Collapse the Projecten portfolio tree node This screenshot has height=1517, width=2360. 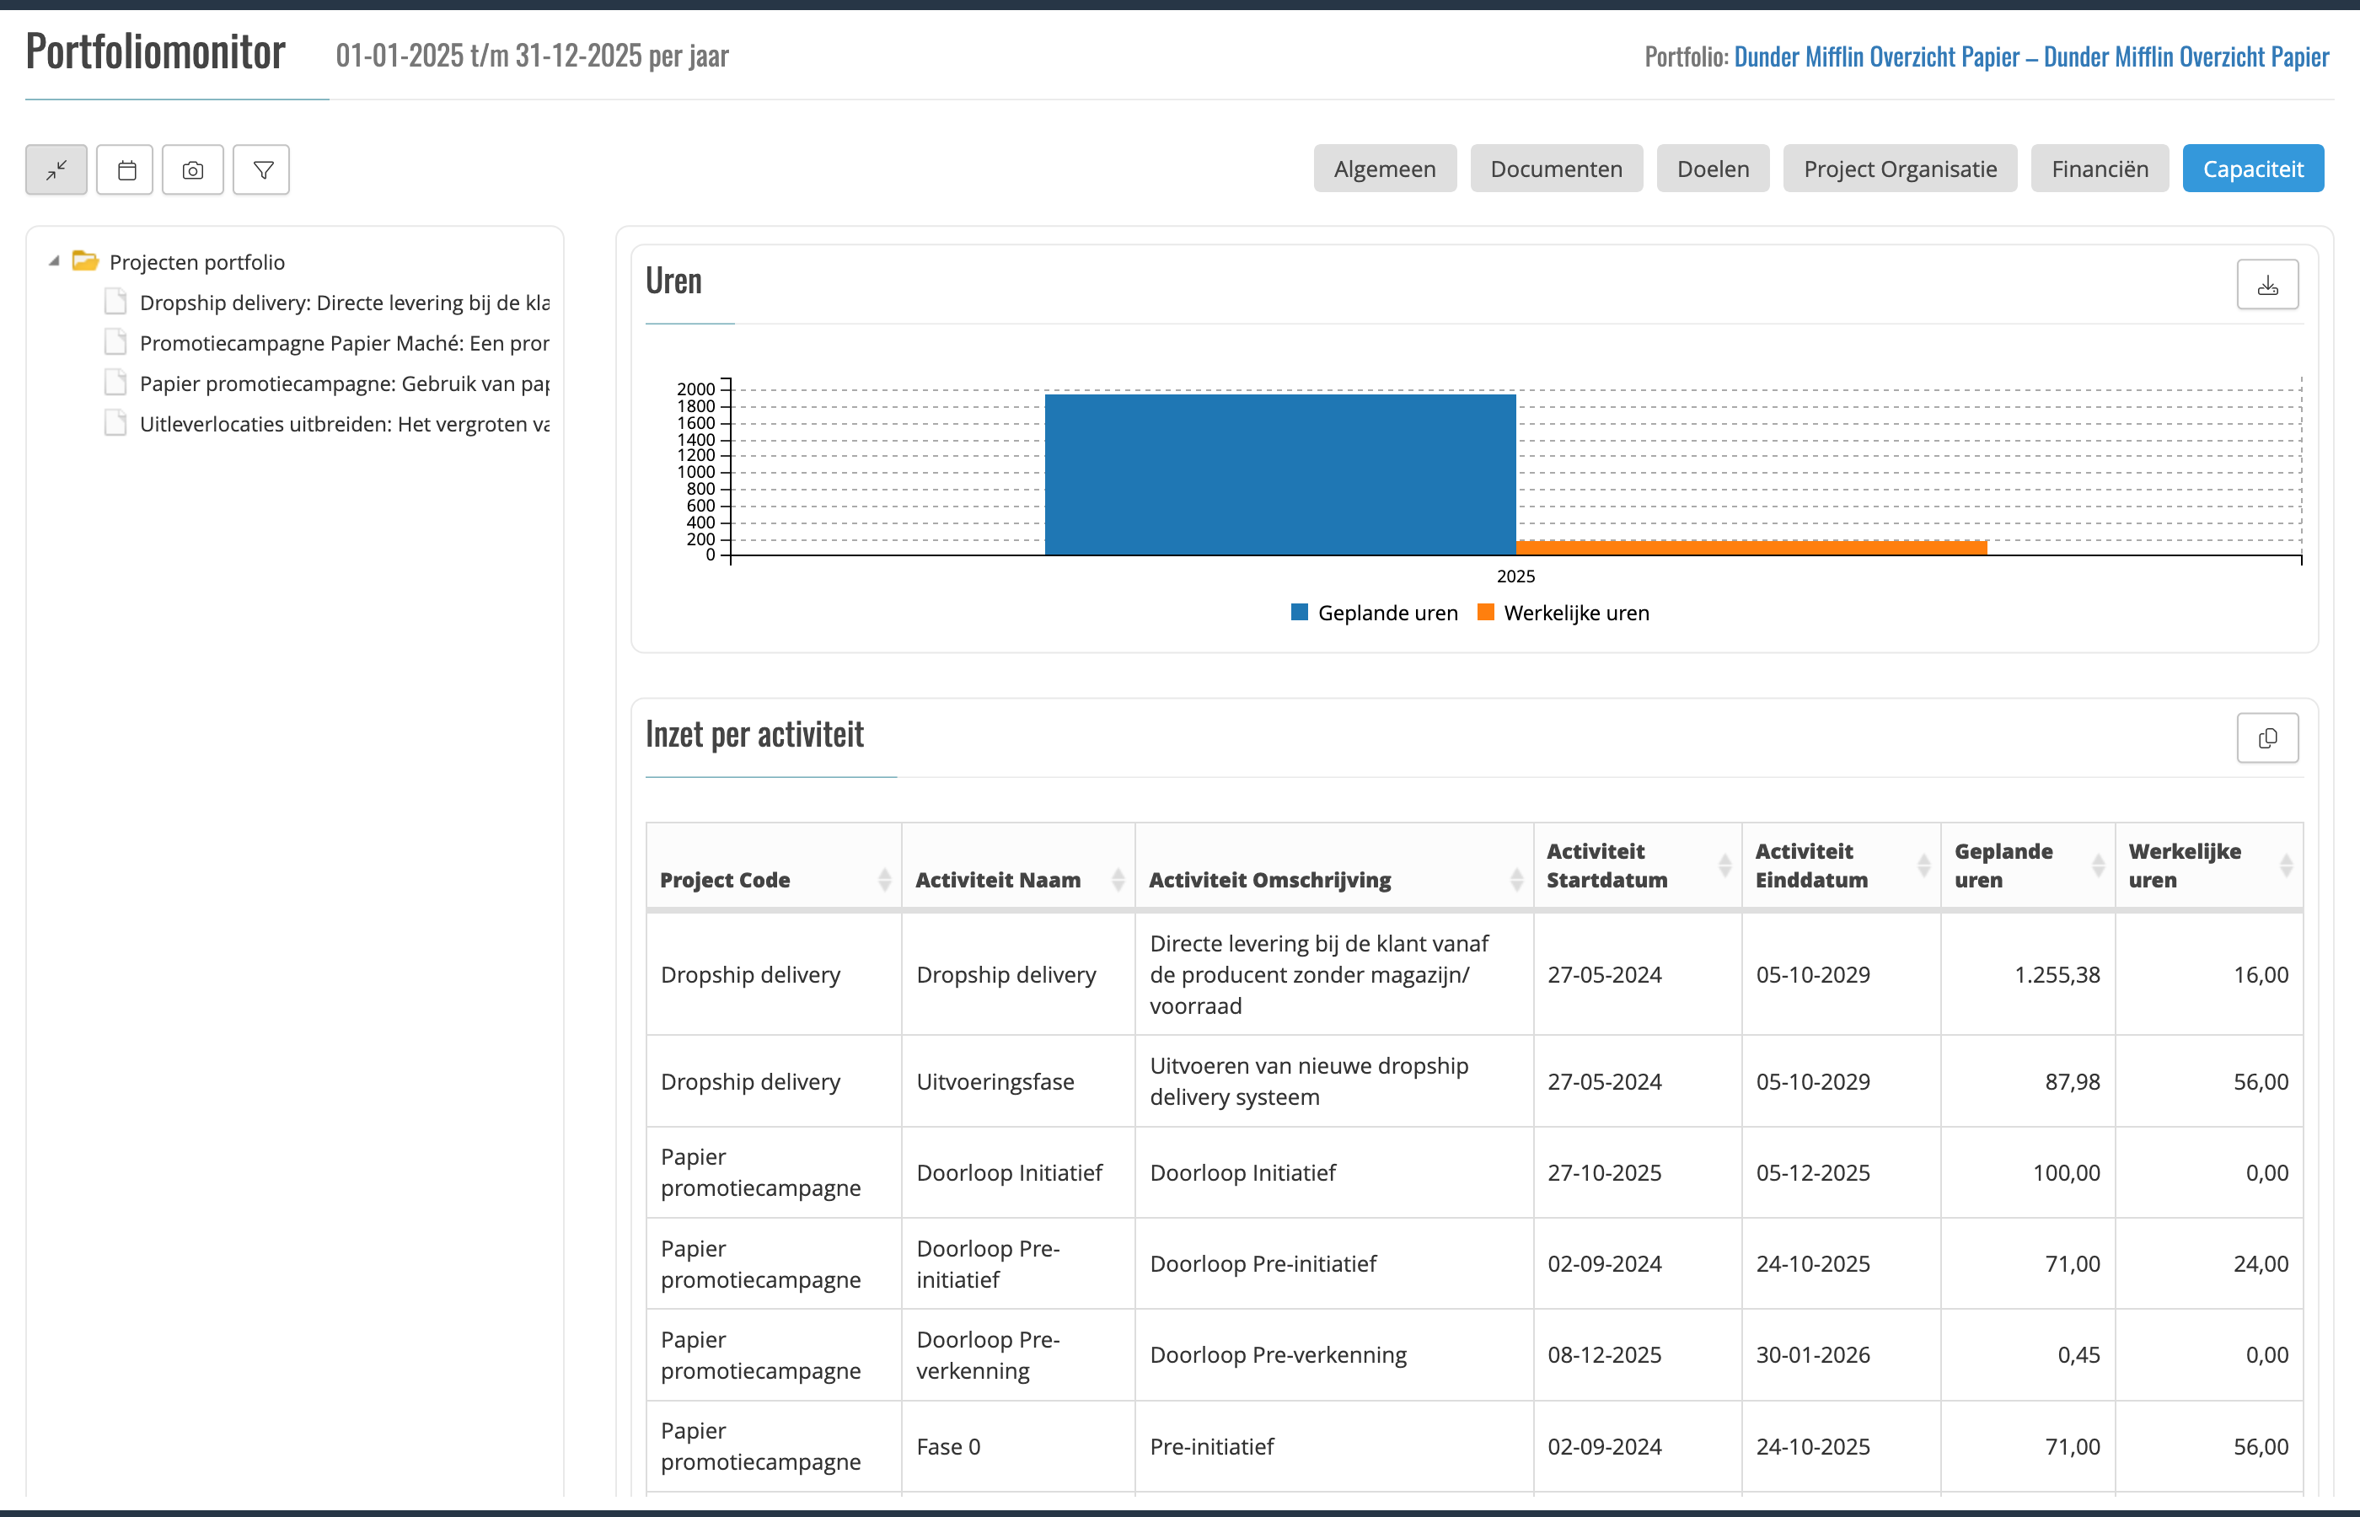point(54,261)
